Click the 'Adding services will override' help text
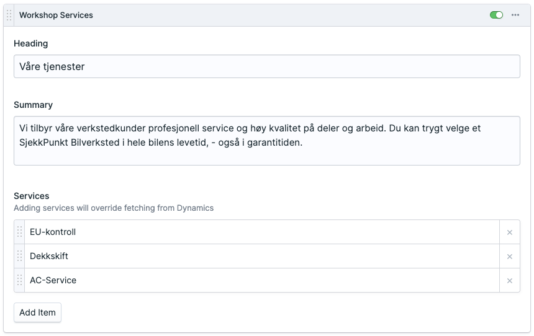The image size is (534, 336). point(114,208)
